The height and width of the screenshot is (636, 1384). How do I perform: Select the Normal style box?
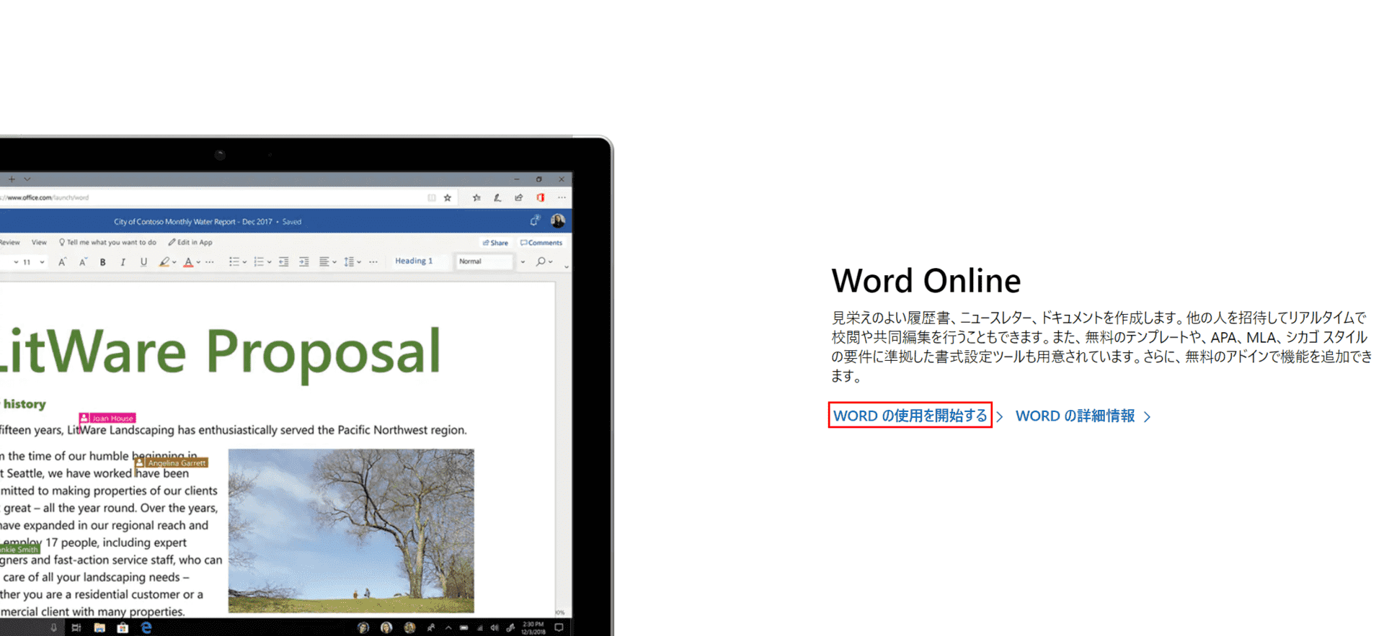click(484, 261)
